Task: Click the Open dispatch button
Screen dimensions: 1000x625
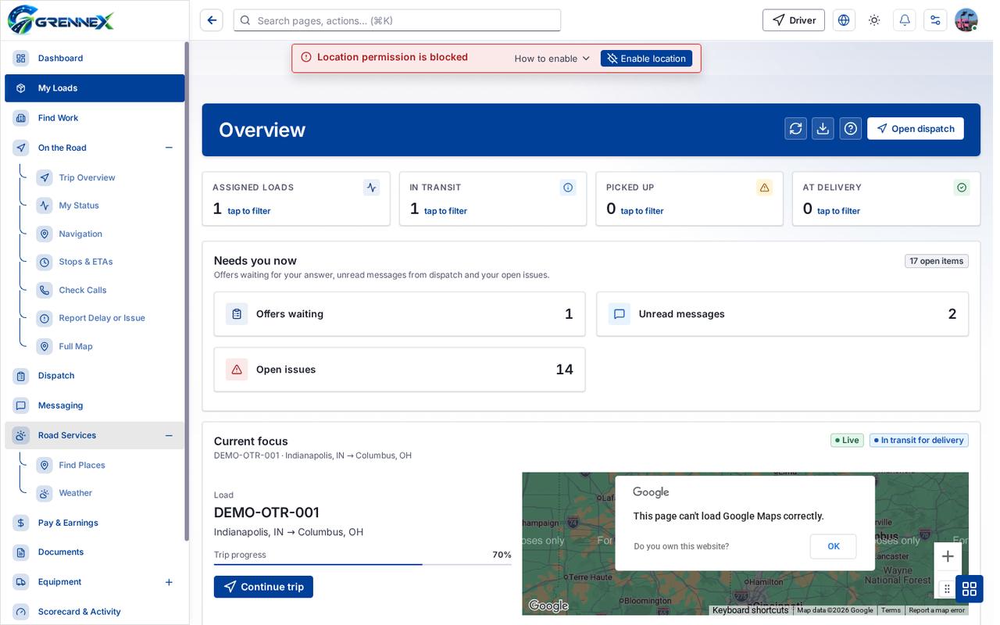Action: [x=915, y=129]
